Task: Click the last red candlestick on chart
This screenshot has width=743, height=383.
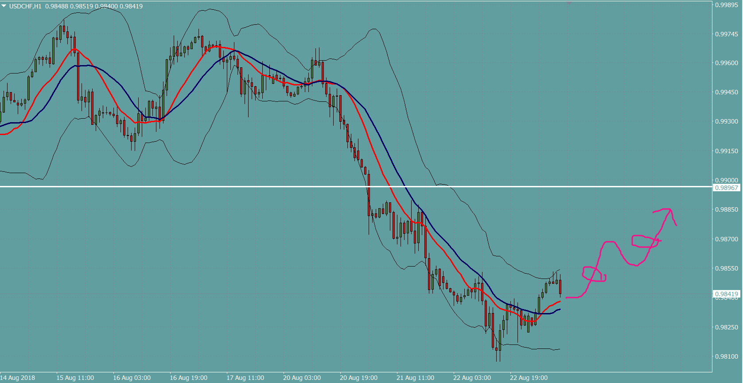Action: 560,287
